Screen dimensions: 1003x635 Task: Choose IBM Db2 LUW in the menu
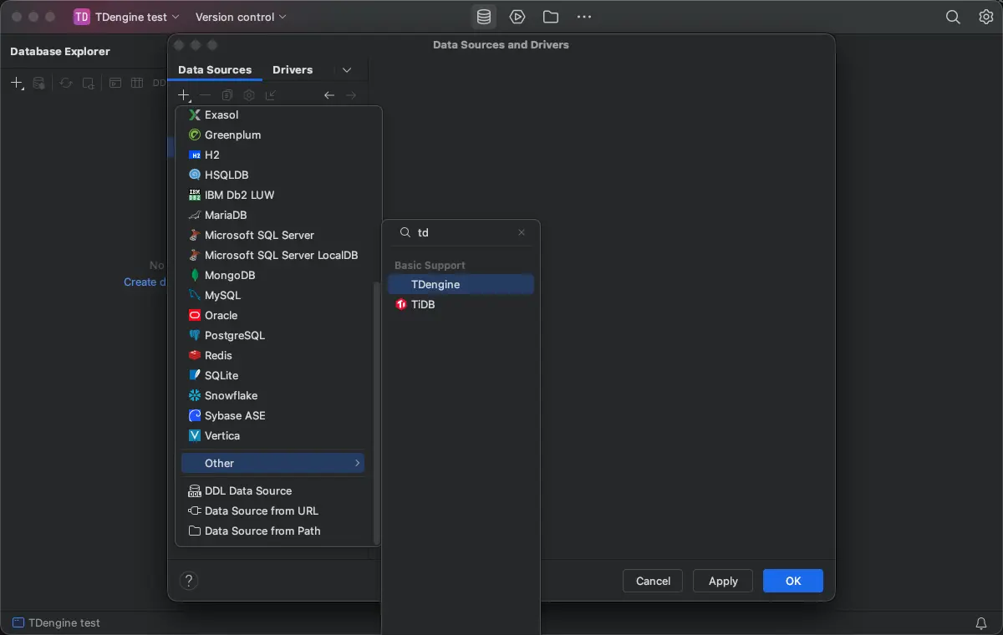(x=272, y=195)
